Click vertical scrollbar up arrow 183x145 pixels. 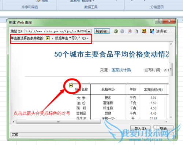click(x=171, y=44)
